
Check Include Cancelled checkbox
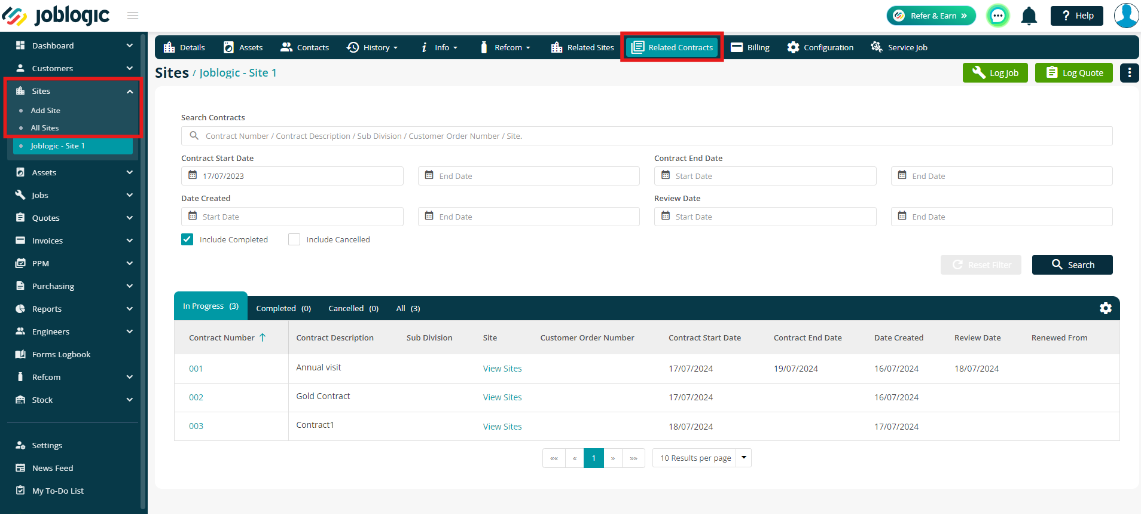pyautogui.click(x=294, y=239)
